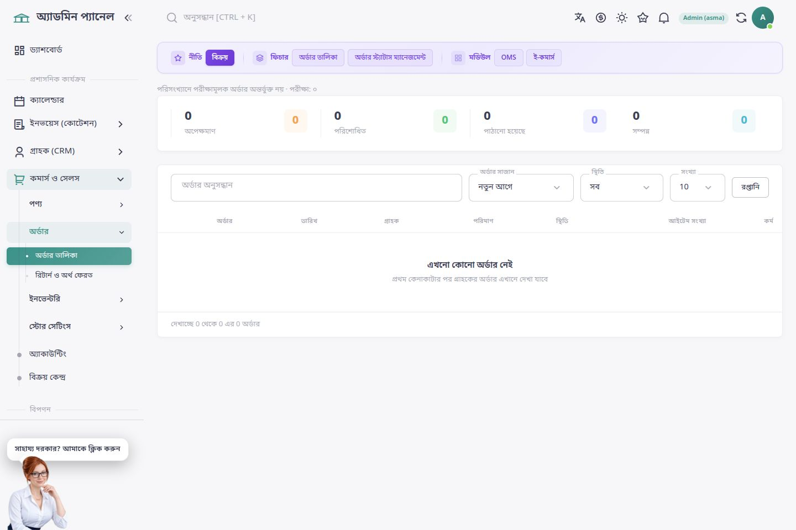Click the Admin (asma) badge
This screenshot has height=530, width=796.
click(704, 18)
